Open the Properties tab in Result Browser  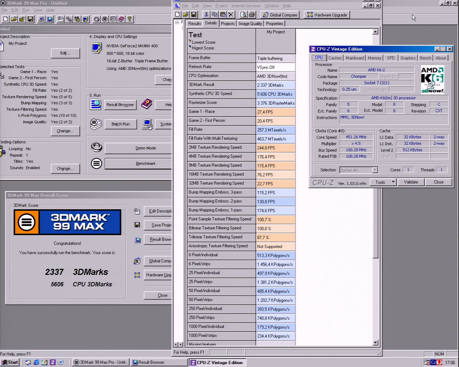pyautogui.click(x=275, y=24)
